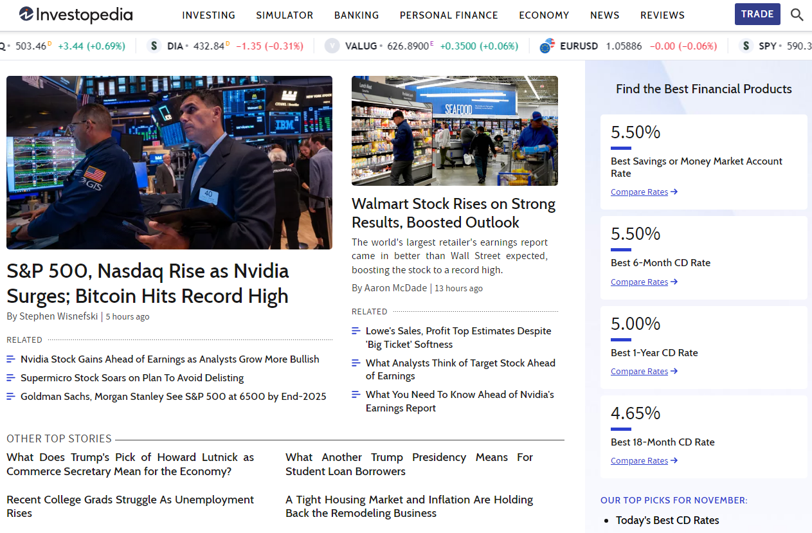Click the '13 hours ago' timestamp
Image resolution: width=812 pixels, height=533 pixels.
pos(458,288)
